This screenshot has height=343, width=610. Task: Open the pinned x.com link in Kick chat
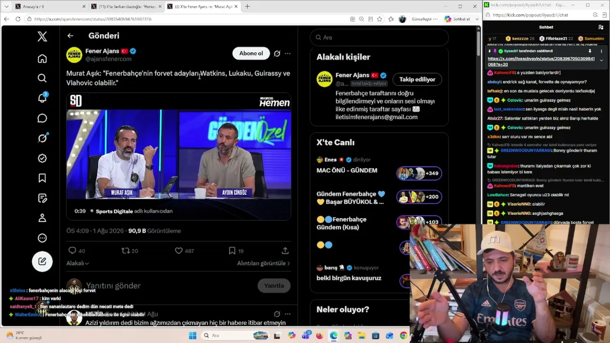pyautogui.click(x=541, y=61)
